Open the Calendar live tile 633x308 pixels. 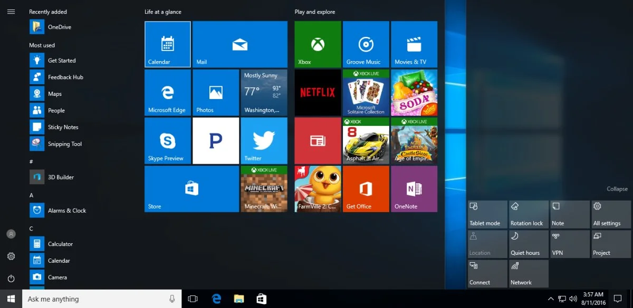pyautogui.click(x=167, y=44)
